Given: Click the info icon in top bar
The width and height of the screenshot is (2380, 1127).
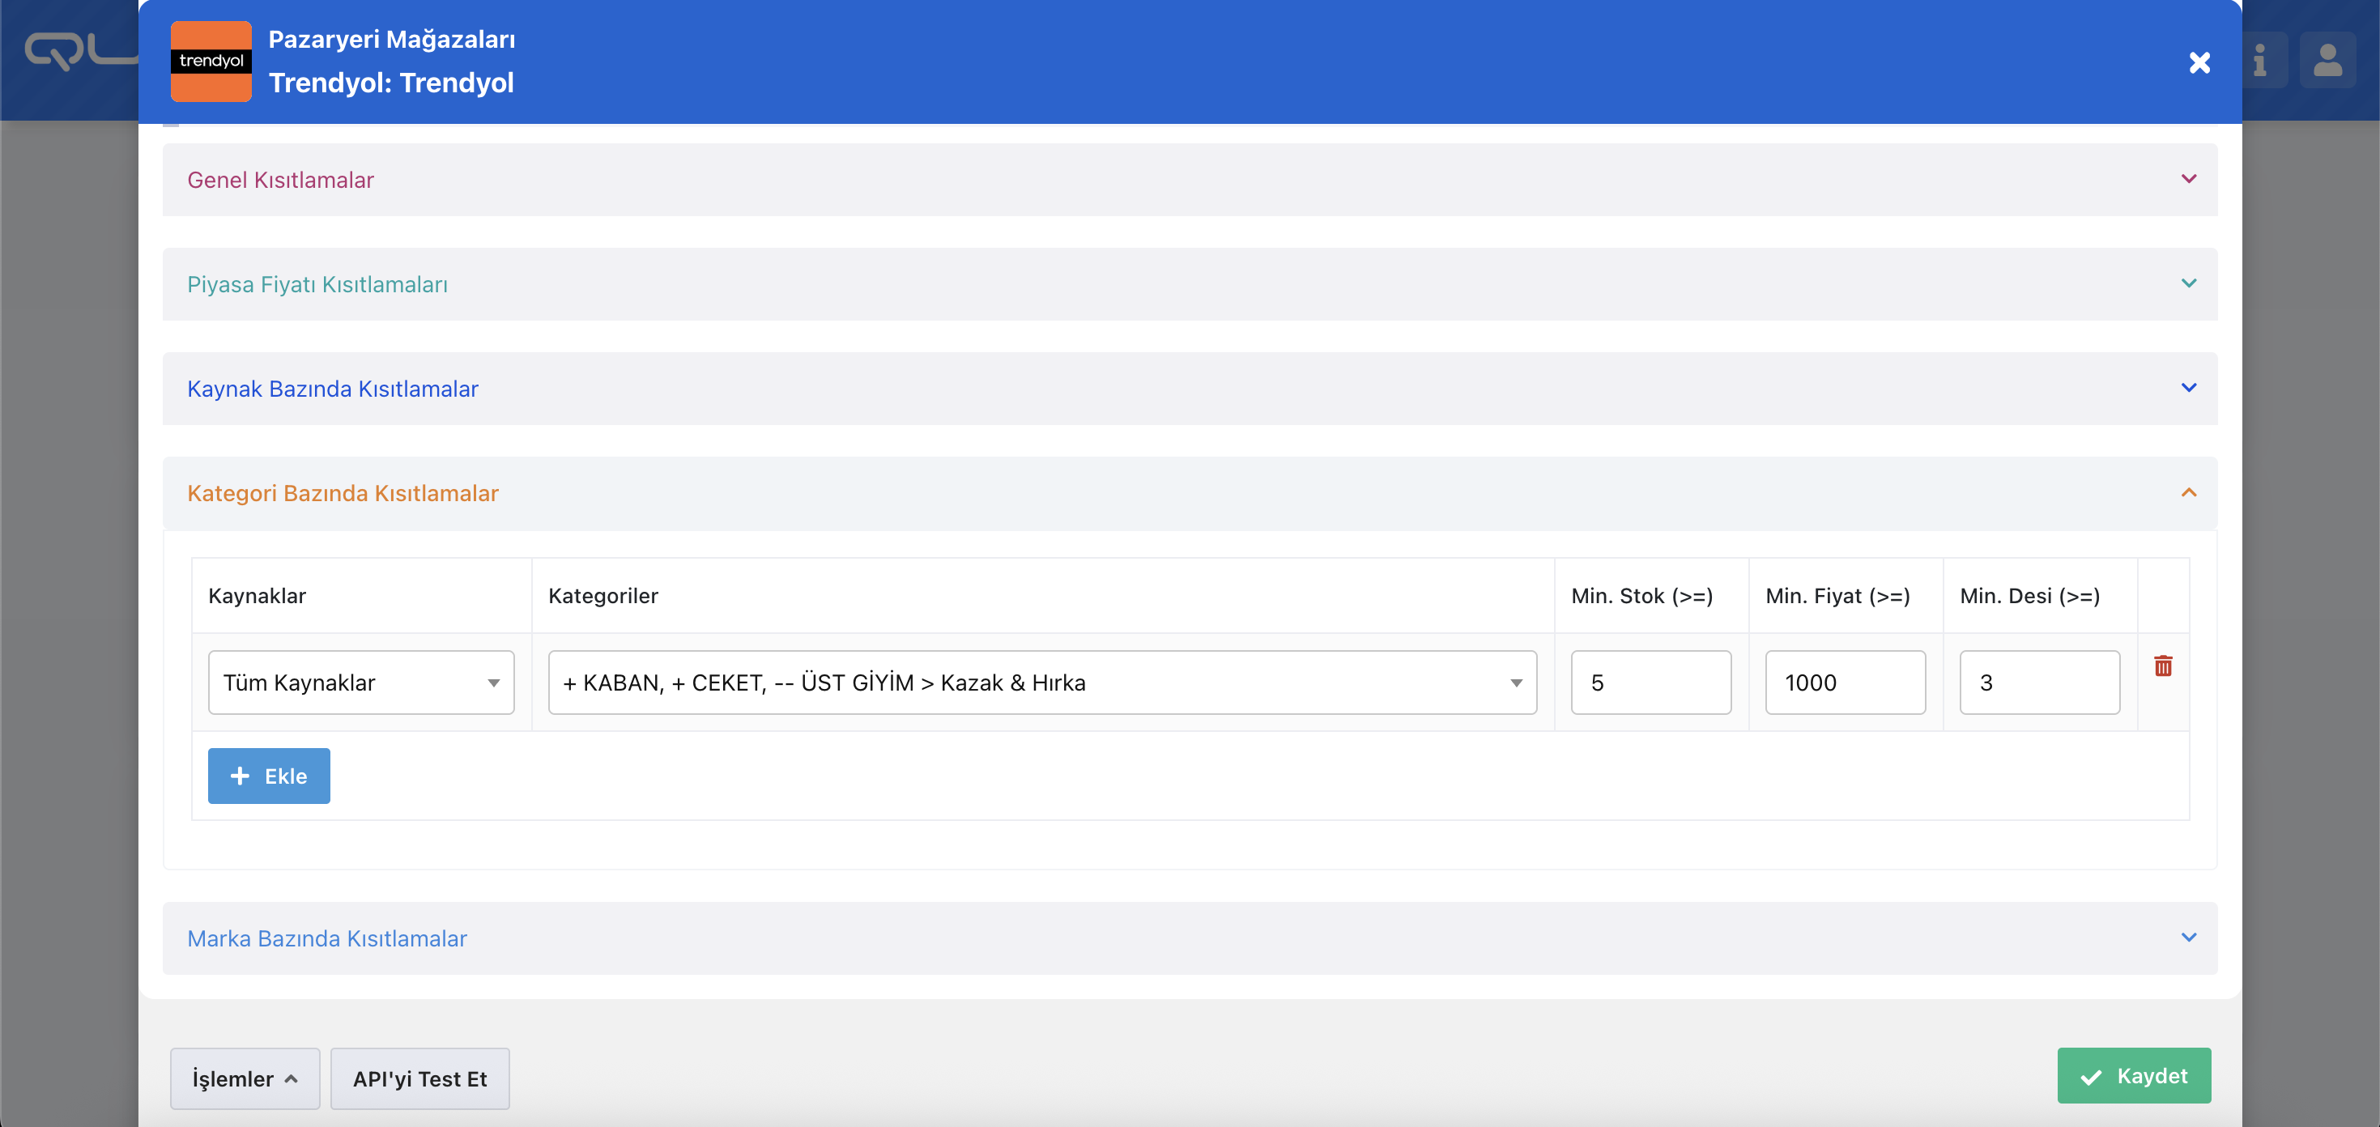Looking at the screenshot, I should coord(2259,61).
